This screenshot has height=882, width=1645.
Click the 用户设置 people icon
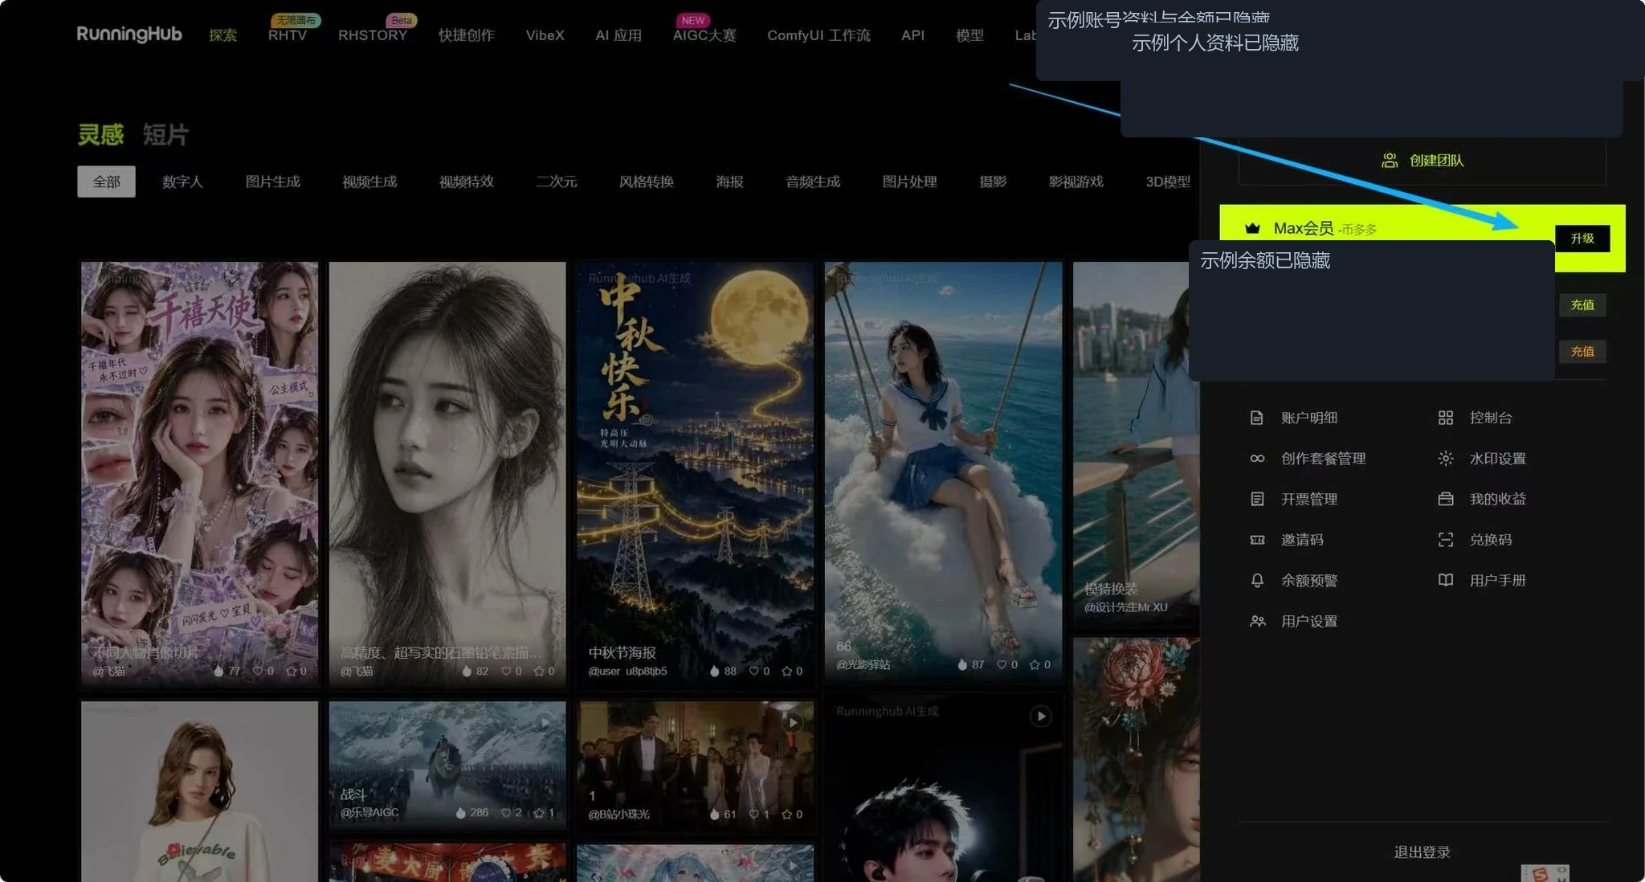point(1257,621)
